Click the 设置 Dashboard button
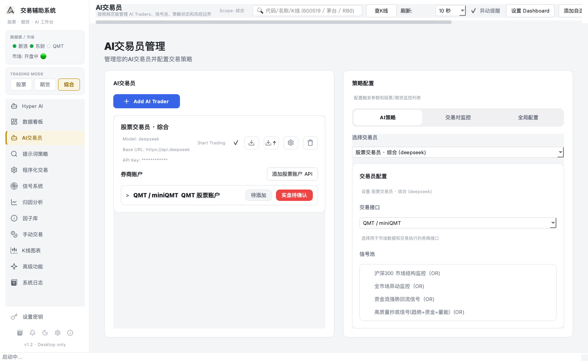 tap(530, 11)
